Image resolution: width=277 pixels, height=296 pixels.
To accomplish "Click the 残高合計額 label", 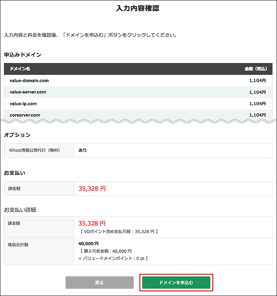I will [19, 244].
